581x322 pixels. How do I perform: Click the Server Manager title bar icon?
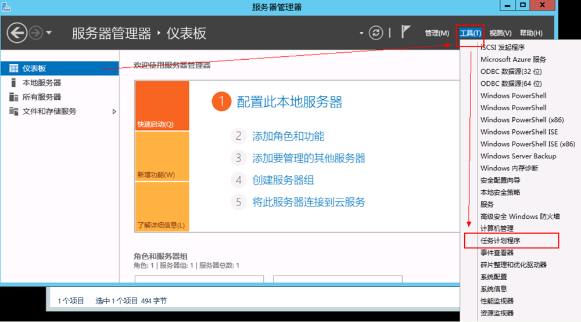[x=6, y=6]
